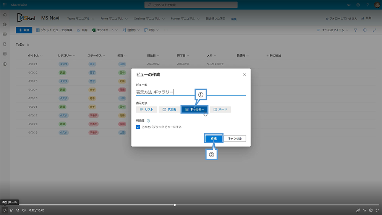The image size is (382, 215).
Task: Open the 自動化 dropdown
Action: pyautogui.click(x=131, y=30)
